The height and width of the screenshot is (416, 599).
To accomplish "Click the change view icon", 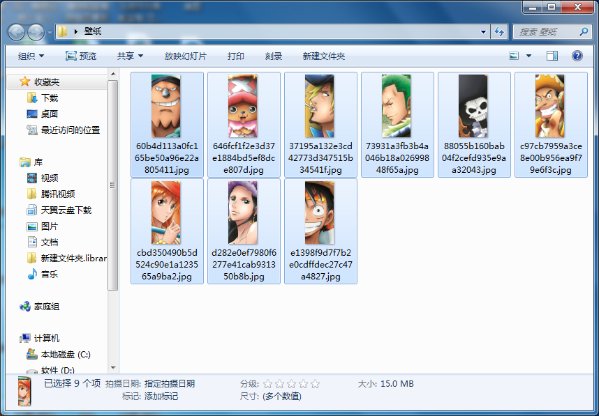I will pyautogui.click(x=515, y=56).
